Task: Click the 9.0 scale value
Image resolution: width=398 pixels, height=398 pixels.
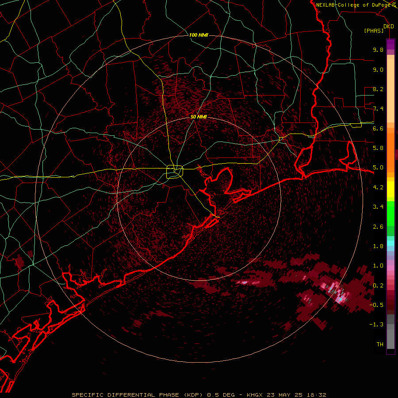Action: [x=378, y=69]
